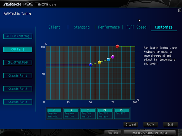Select the blue P1 drag-point

(x=90, y=65)
